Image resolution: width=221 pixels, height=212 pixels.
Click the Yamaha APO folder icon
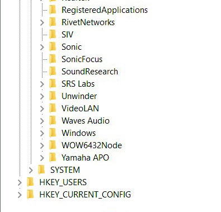(53, 157)
